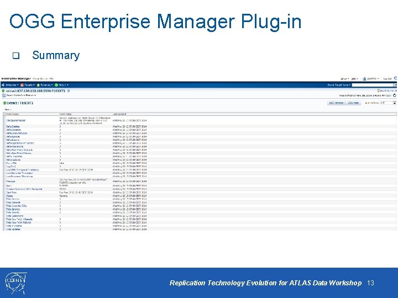Click the Delta Row Fetch Attempts metric
This screenshot has width=398, height=298.
19,150
